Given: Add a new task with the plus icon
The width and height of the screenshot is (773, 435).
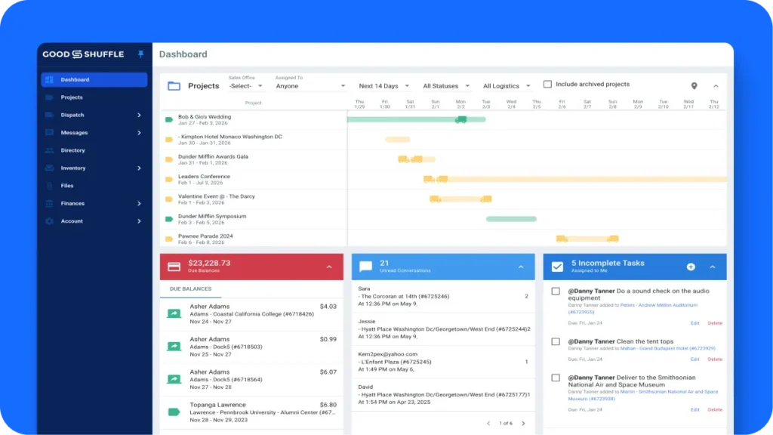Looking at the screenshot, I should pos(691,266).
